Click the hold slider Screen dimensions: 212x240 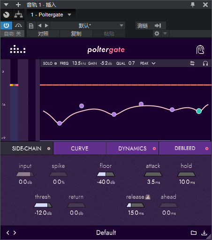click(x=186, y=174)
